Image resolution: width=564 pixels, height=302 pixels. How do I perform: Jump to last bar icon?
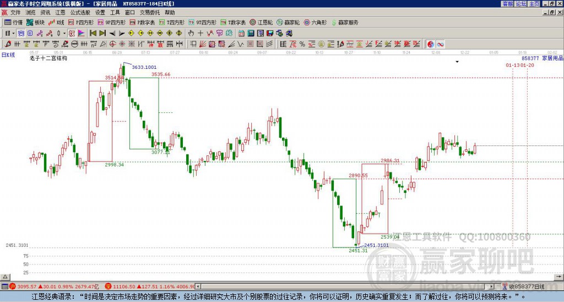click(102, 34)
